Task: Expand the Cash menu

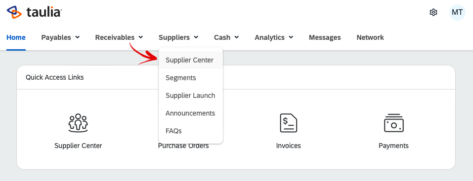Action: 226,37
